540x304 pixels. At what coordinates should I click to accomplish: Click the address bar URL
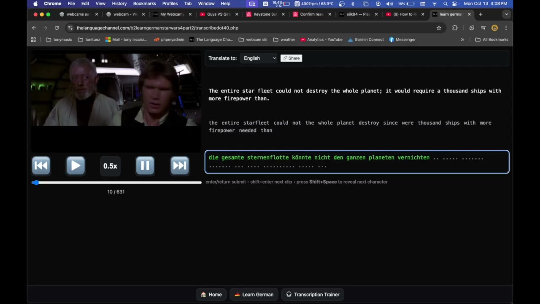(x=157, y=28)
